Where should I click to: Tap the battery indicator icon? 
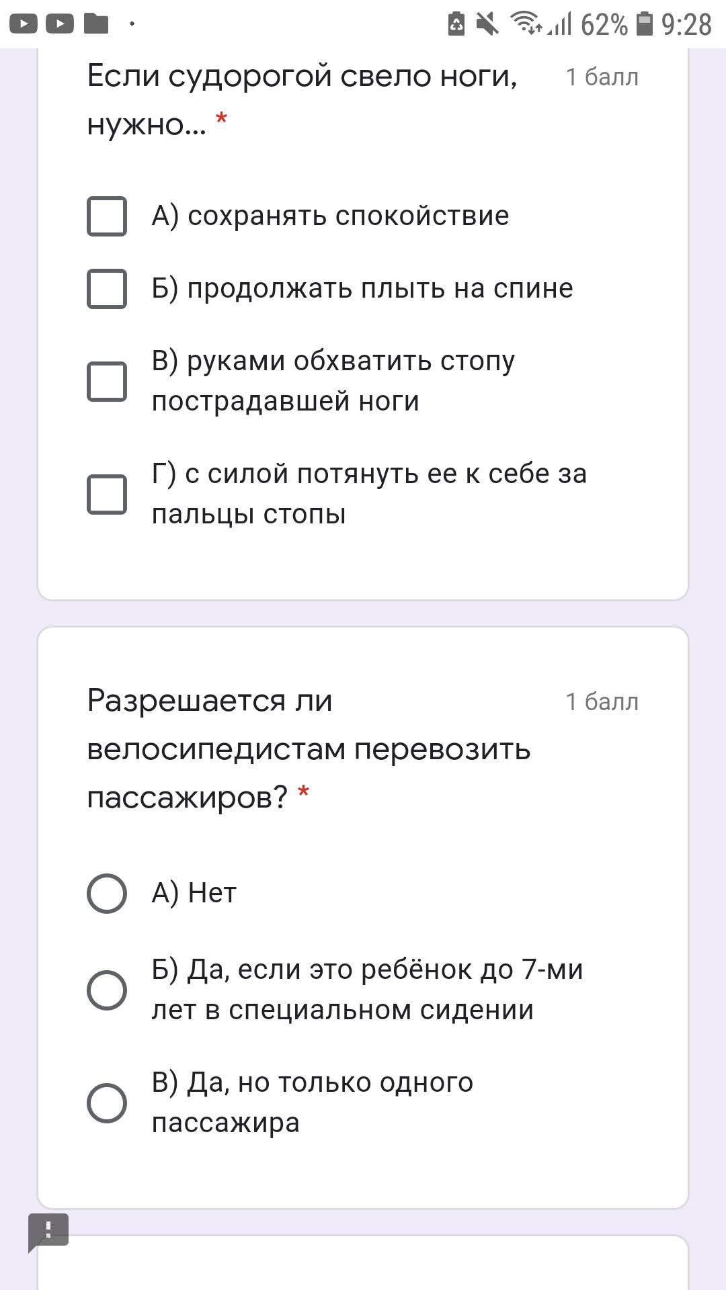pyautogui.click(x=645, y=24)
